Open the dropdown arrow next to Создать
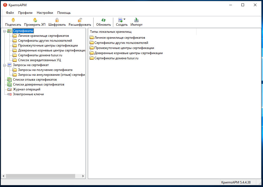 [124, 19]
